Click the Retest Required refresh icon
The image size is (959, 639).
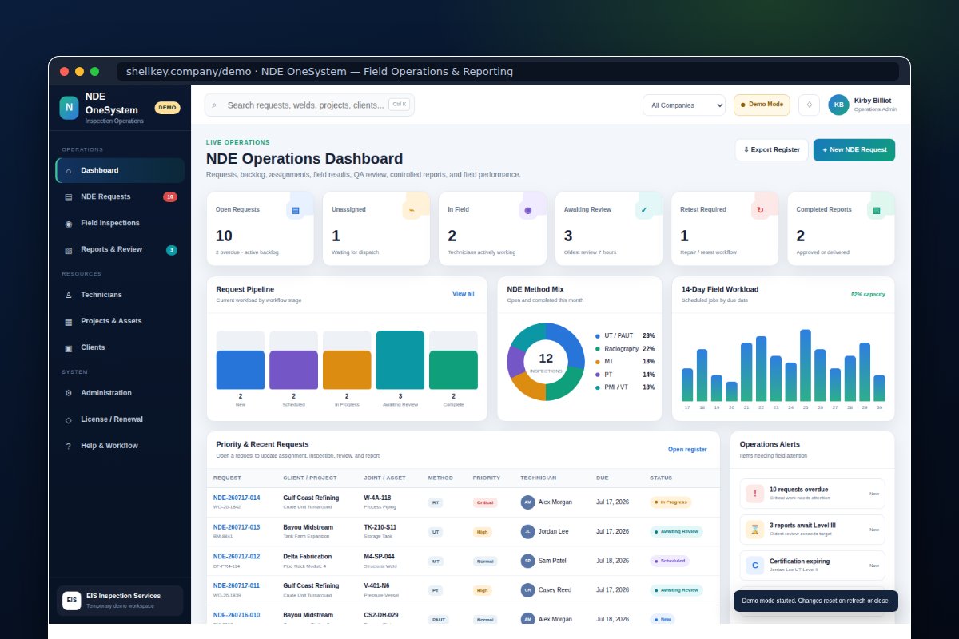pyautogui.click(x=760, y=210)
